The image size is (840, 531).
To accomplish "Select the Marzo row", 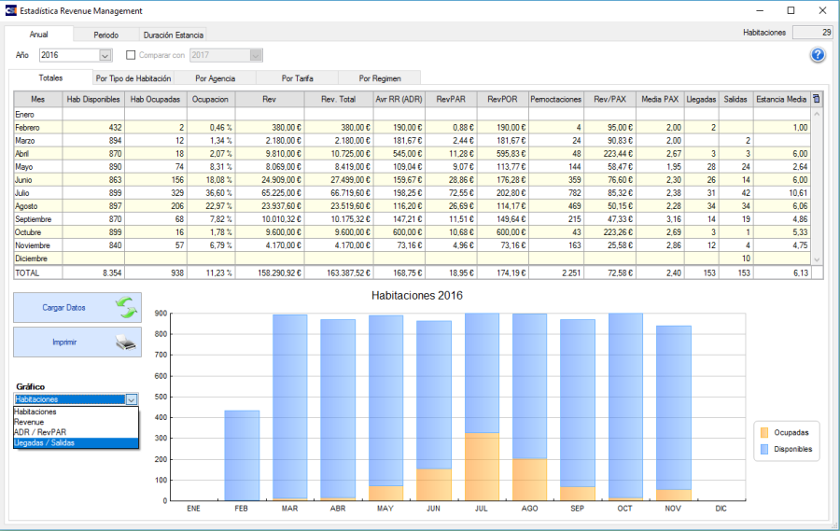I will point(413,140).
